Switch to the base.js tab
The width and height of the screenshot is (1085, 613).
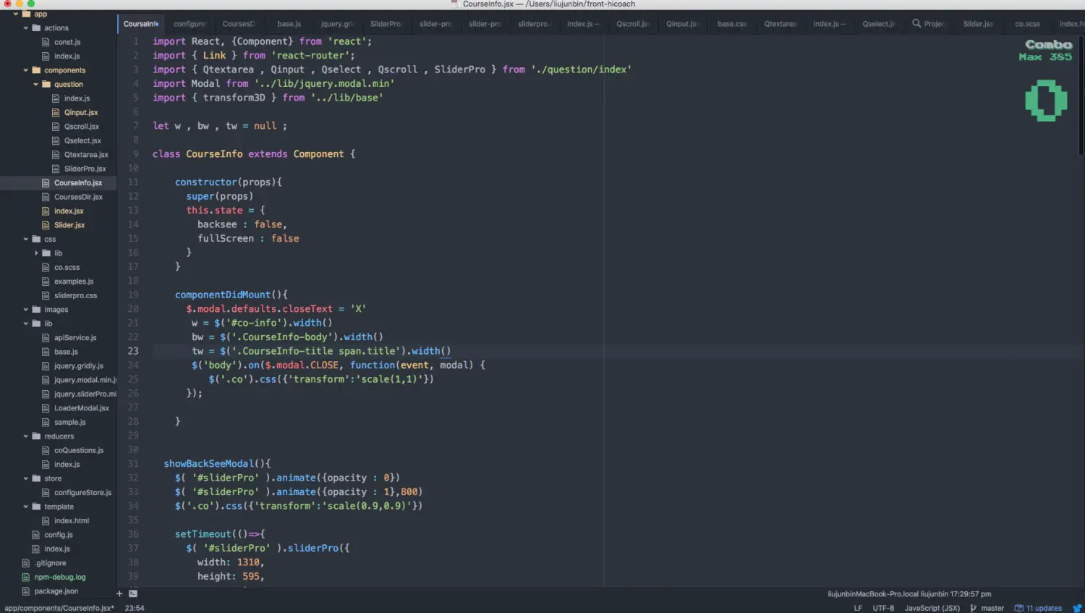[x=289, y=24]
